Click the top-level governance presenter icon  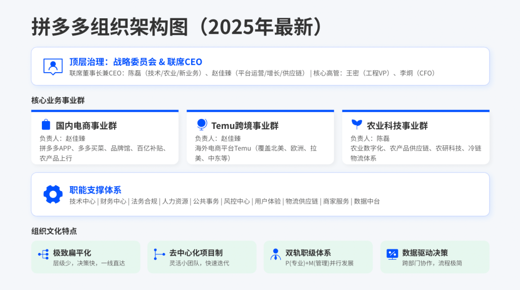pyautogui.click(x=53, y=66)
